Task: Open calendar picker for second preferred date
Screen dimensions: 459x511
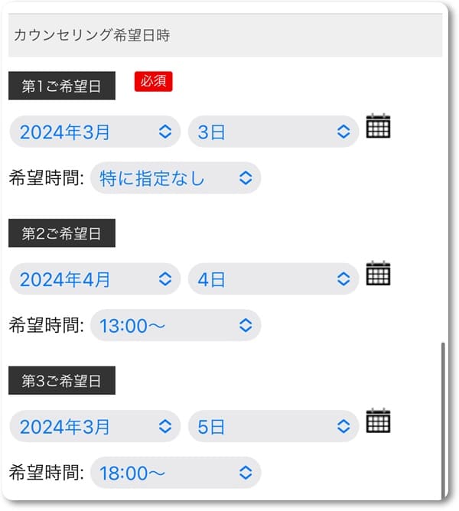Action: point(378,273)
